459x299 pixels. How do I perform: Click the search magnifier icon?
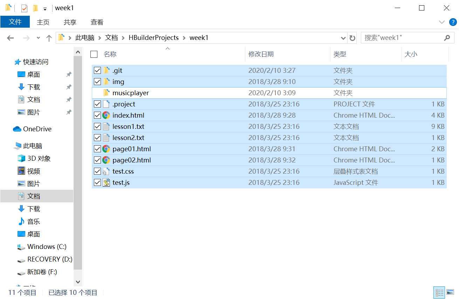[x=447, y=38]
